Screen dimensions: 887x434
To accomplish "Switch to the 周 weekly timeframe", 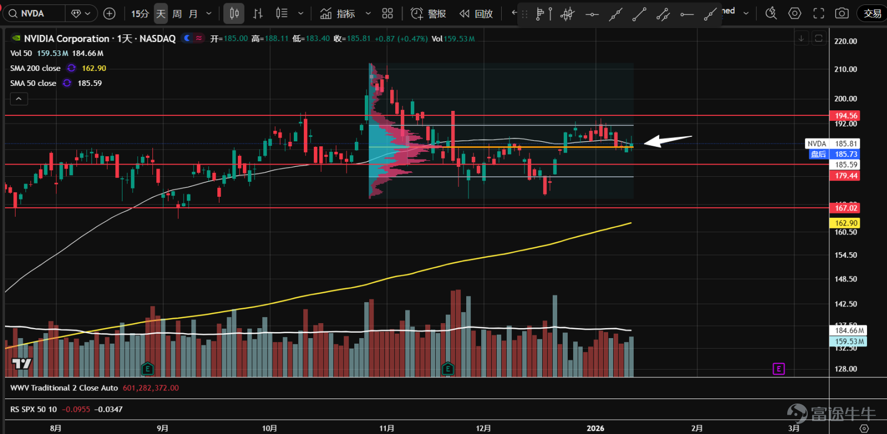I will [x=177, y=13].
